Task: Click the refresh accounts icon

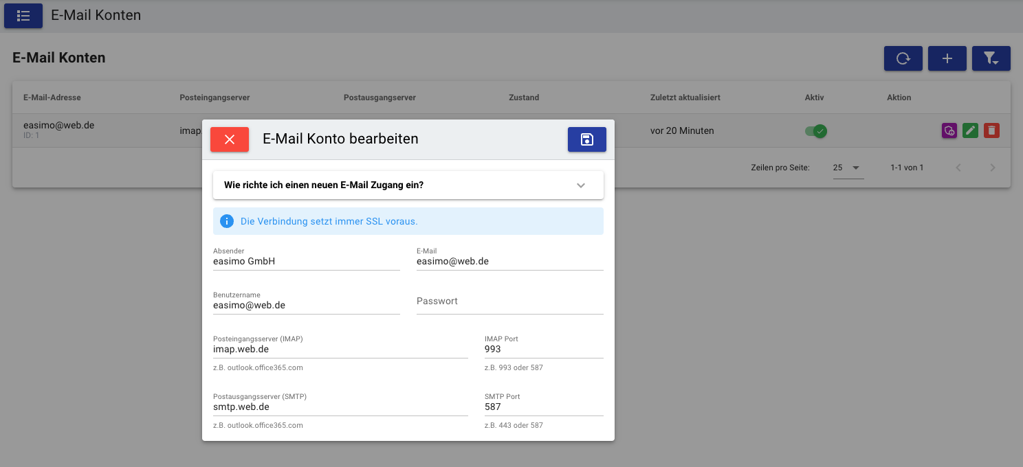Action: coord(903,58)
